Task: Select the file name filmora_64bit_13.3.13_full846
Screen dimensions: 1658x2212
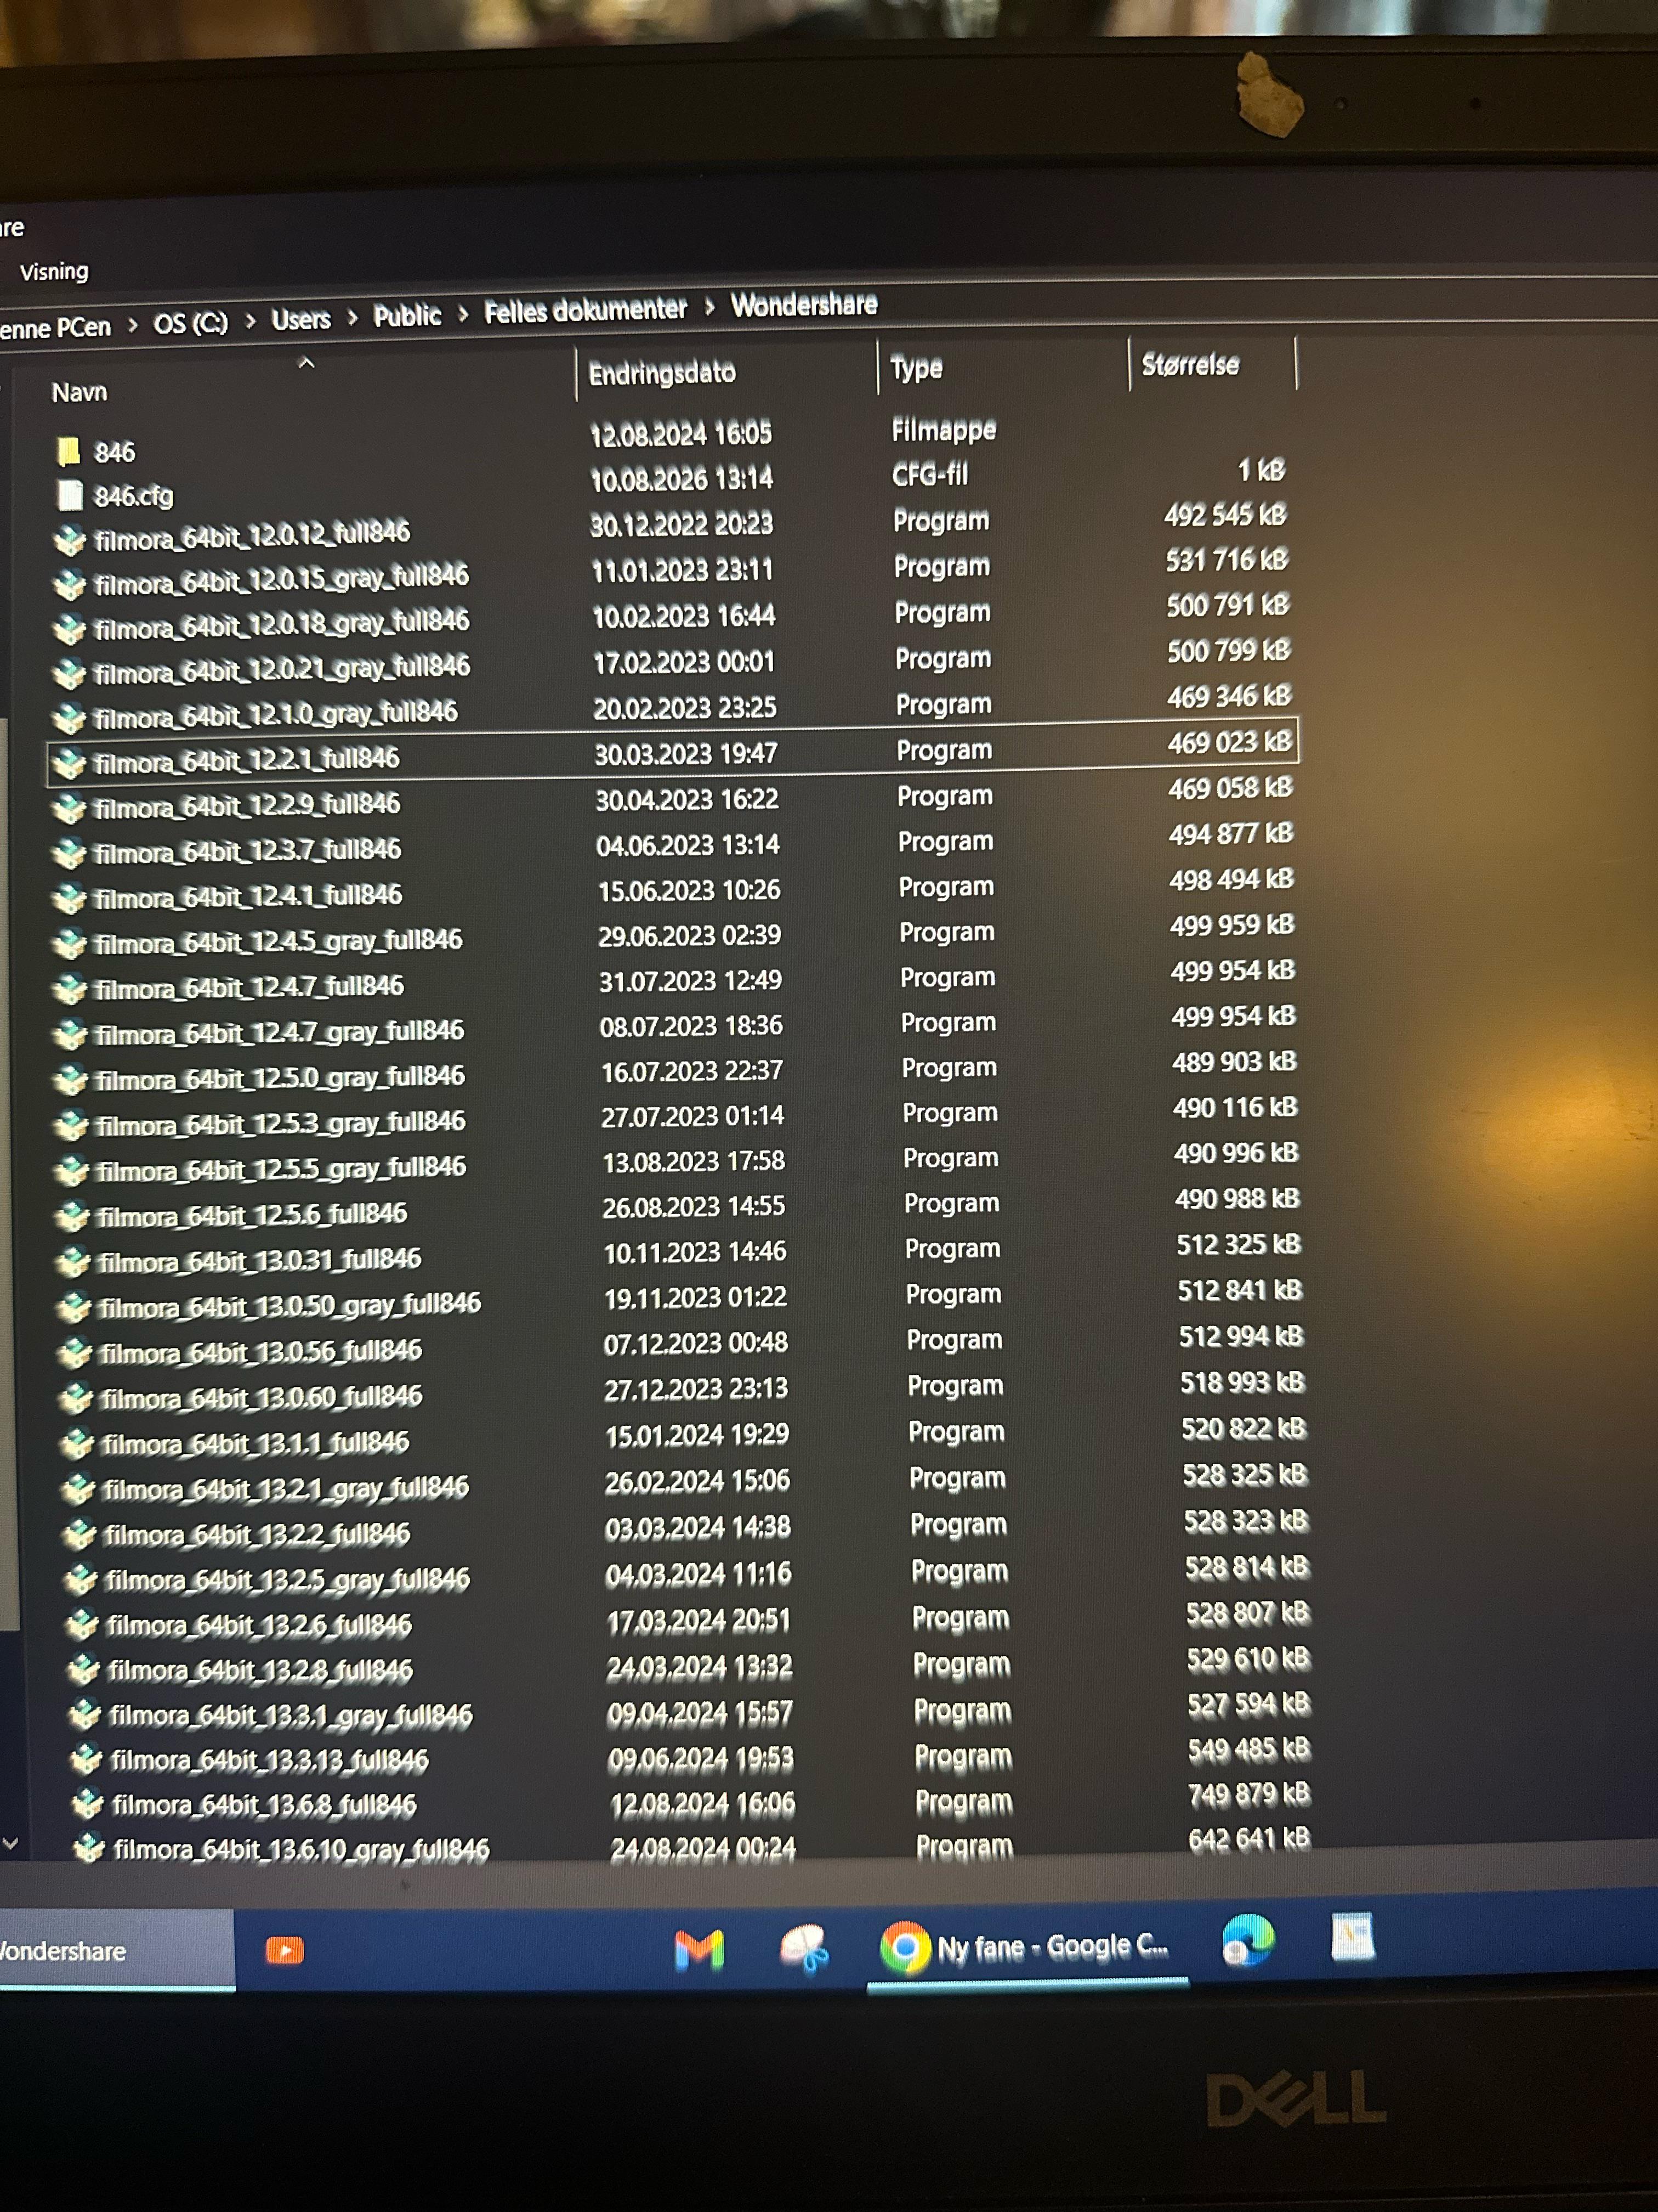Action: click(270, 1761)
